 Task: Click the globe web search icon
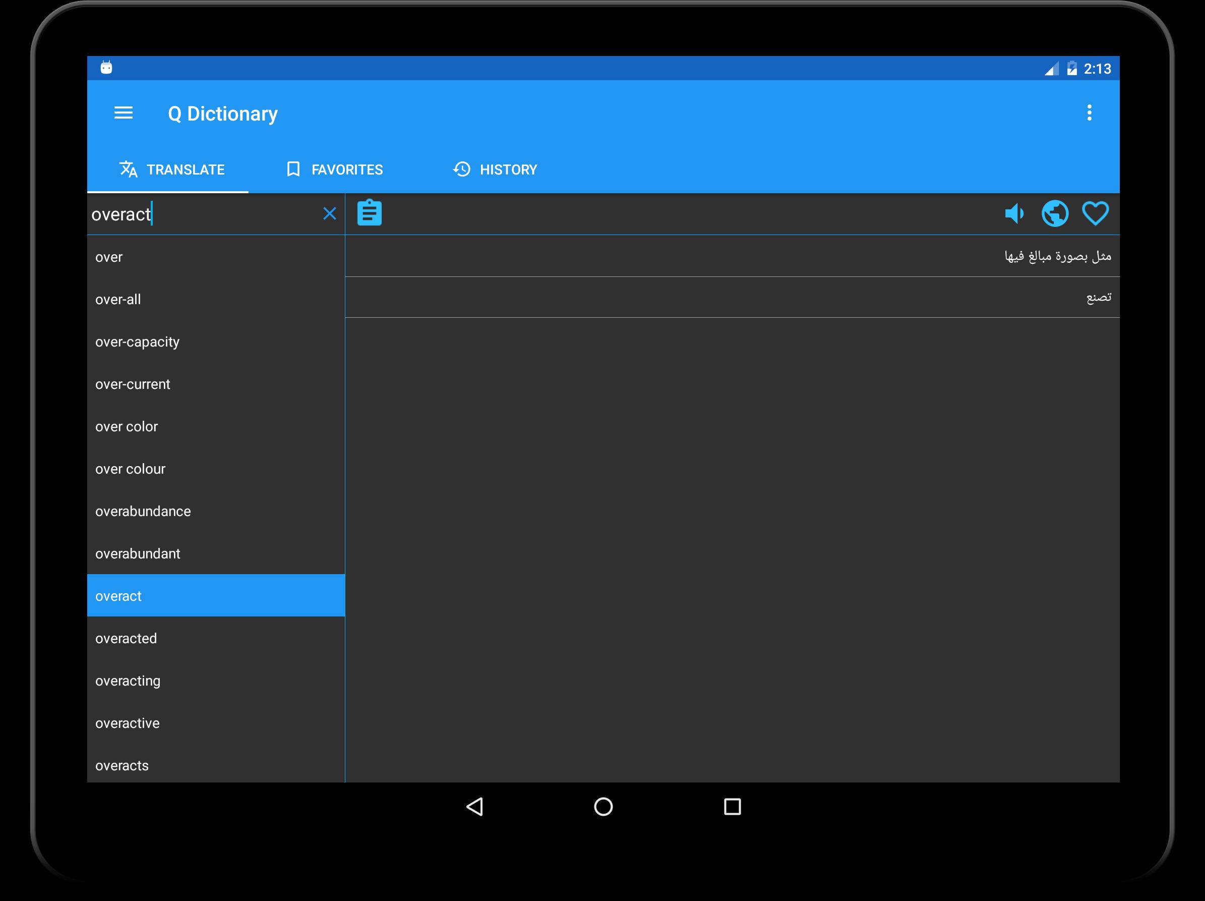pos(1055,213)
